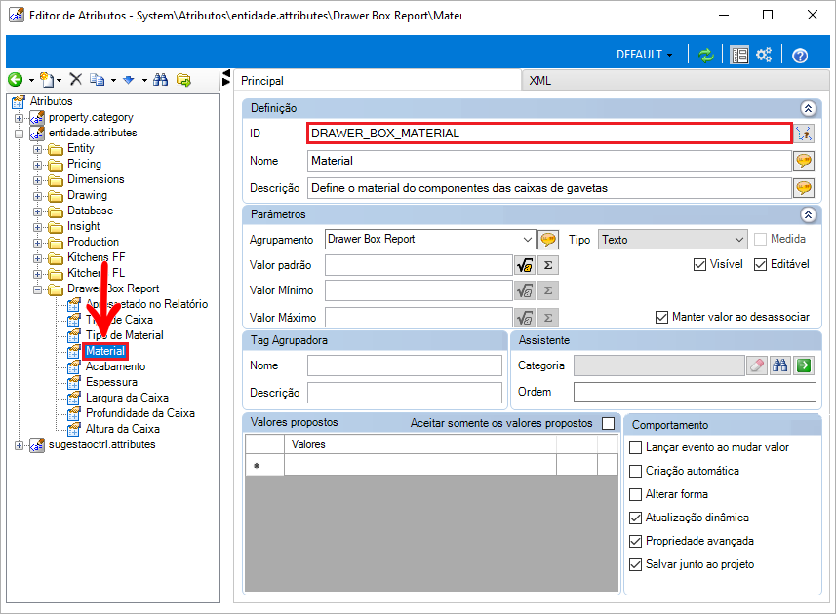Screen dimensions: 836x614
Task: Select Profundidade da Caixa attribute
Action: pos(140,412)
